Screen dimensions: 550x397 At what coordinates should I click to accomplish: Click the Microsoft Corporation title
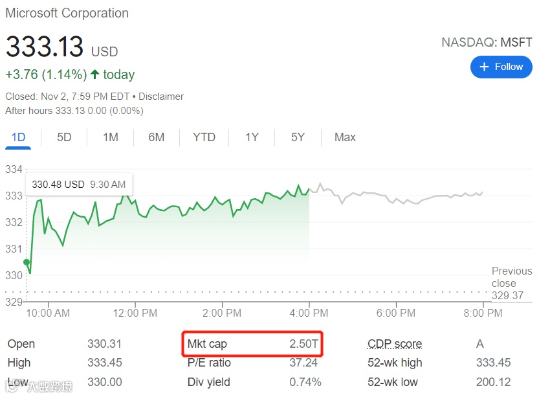click(67, 13)
